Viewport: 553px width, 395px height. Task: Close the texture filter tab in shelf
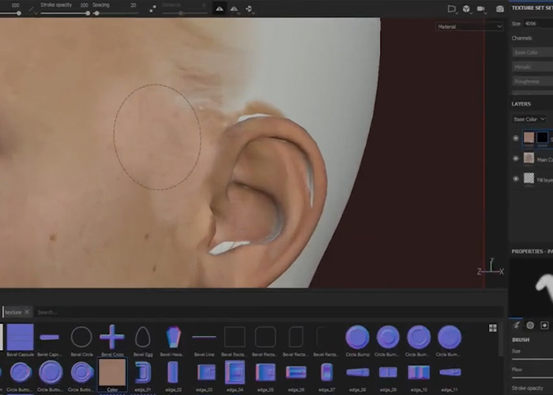pos(28,312)
